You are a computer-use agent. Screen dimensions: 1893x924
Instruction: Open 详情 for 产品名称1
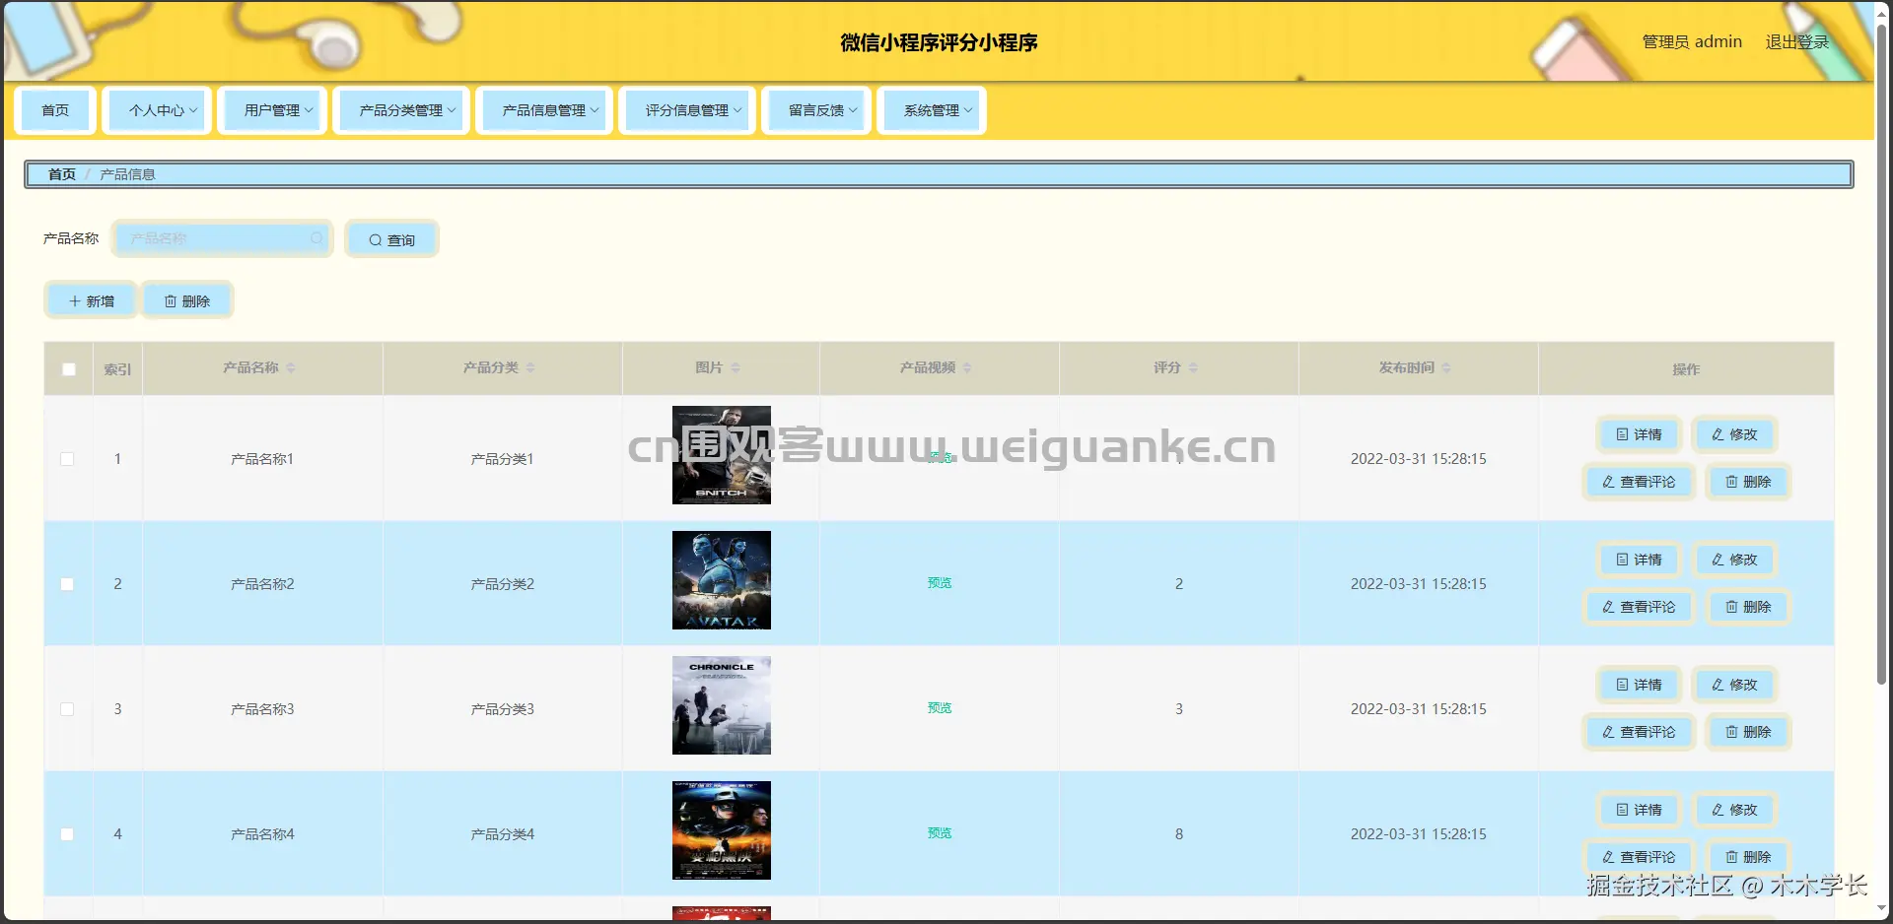coord(1639,434)
